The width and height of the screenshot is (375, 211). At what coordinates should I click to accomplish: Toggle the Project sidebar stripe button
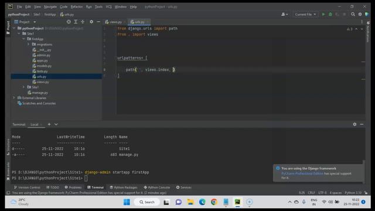[x=8, y=28]
